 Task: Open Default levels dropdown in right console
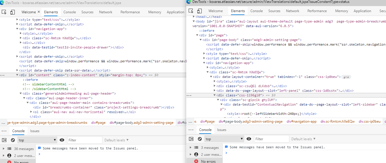pyautogui.click(x=304, y=139)
